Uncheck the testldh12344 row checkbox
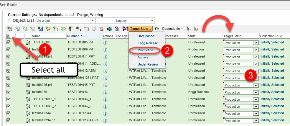Viewport: 290px width, 126px height. (8, 113)
